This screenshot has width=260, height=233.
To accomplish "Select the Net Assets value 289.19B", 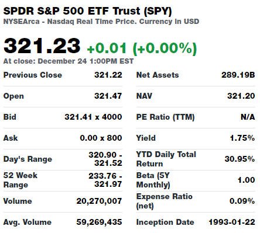I will pyautogui.click(x=238, y=75).
